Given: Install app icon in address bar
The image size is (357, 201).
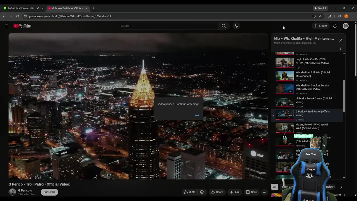Looking at the screenshot, I should pyautogui.click(x=314, y=16).
